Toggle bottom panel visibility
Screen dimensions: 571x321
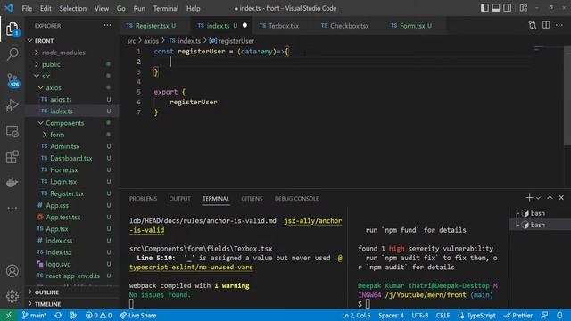tap(496, 8)
